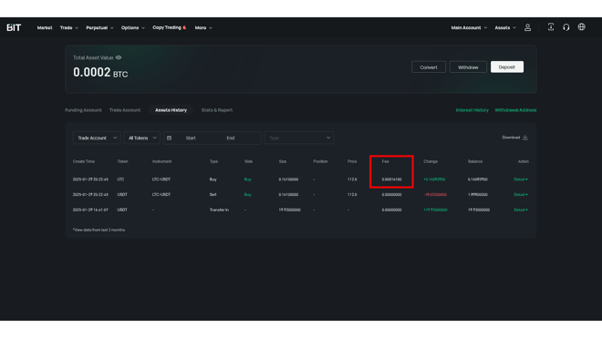
Task: Switch to the Trade Account tab
Action: (x=125, y=110)
